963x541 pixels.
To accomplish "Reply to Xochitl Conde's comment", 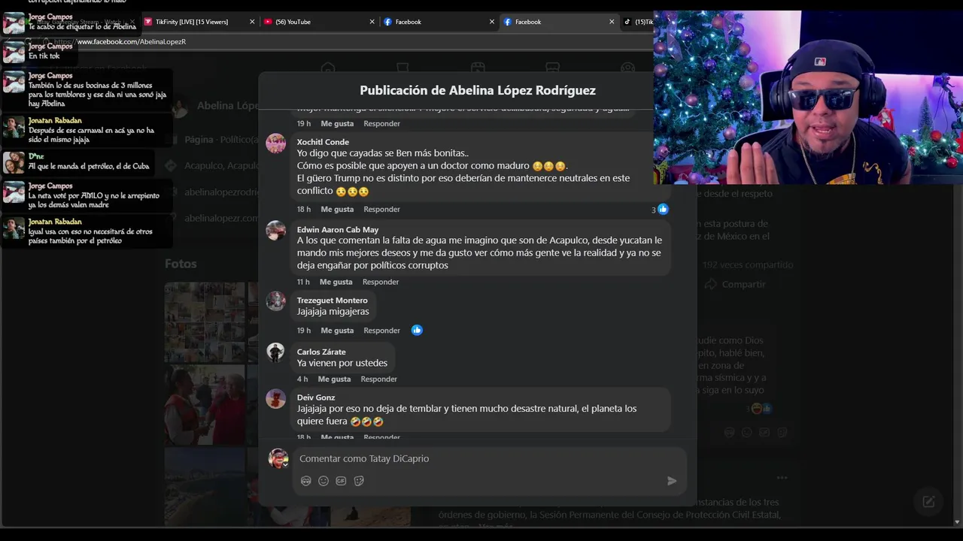I will 381,210.
